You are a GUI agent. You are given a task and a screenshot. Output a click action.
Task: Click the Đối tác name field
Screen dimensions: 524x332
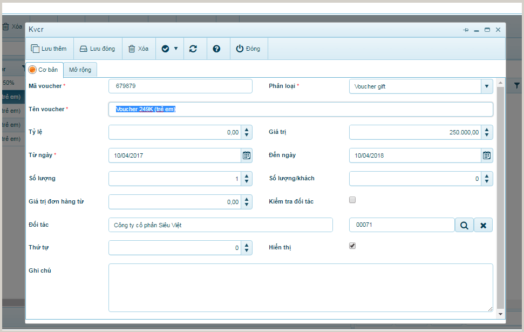(x=221, y=225)
